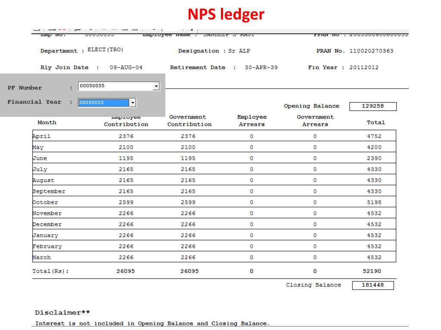Click the "Total(Rs):" row label
The image size is (441, 330).
click(x=50, y=272)
